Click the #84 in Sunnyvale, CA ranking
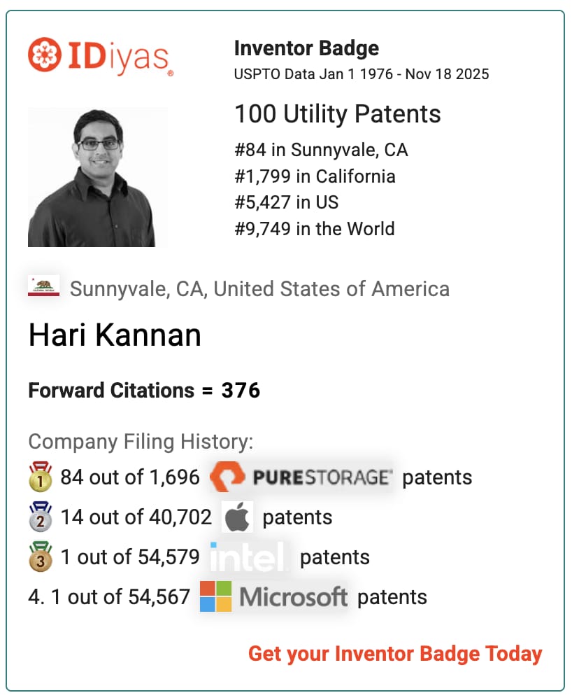 321,150
